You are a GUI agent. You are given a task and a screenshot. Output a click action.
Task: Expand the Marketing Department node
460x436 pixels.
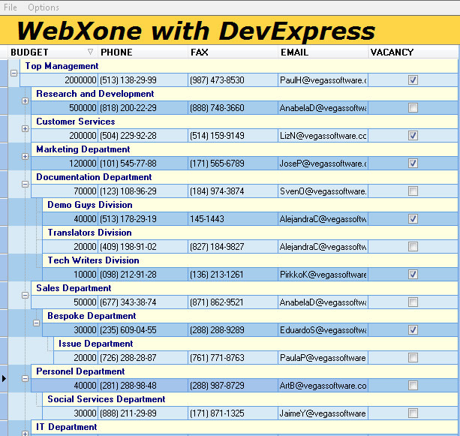[x=25, y=156]
